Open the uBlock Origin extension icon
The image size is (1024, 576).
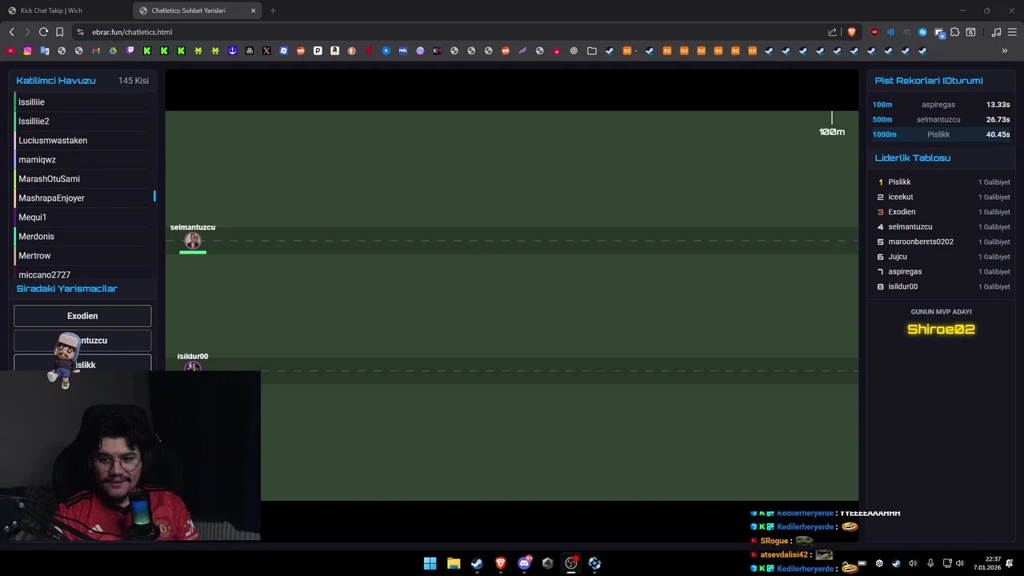tap(874, 32)
